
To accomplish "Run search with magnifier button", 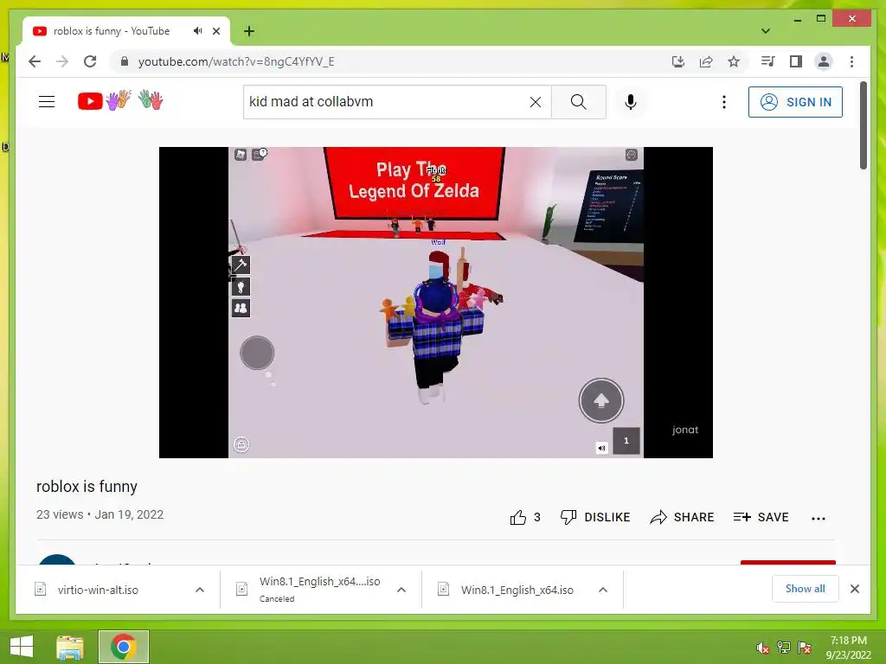I will [579, 102].
